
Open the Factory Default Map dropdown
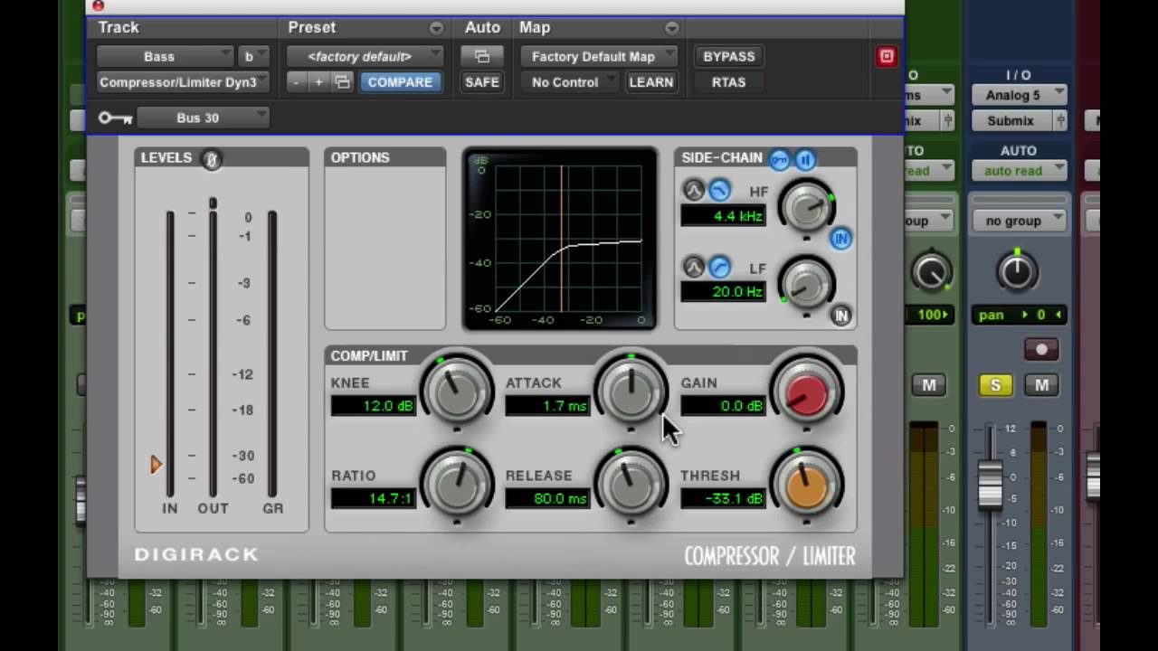pos(599,56)
